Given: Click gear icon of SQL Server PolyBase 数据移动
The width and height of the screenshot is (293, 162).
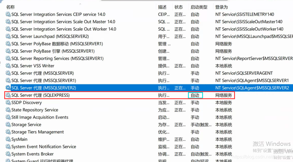Looking at the screenshot, I should click(8, 44).
